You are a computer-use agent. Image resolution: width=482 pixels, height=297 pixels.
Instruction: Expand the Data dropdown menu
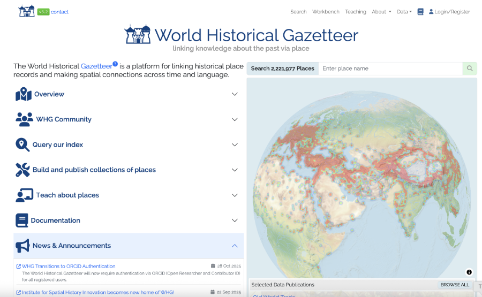[404, 12]
